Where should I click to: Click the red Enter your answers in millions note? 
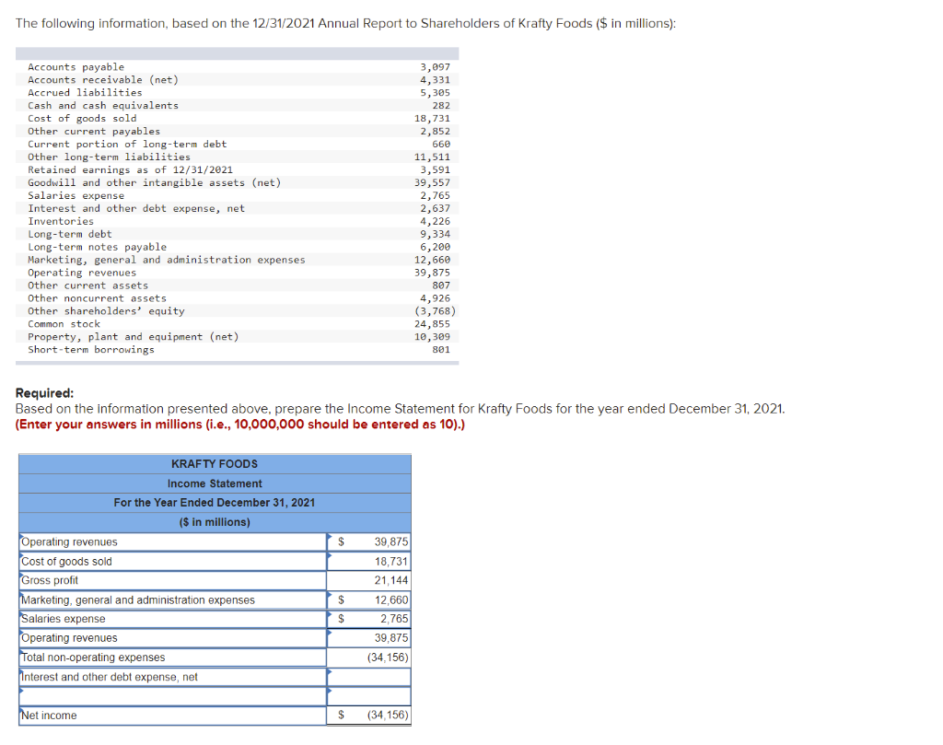[240, 424]
